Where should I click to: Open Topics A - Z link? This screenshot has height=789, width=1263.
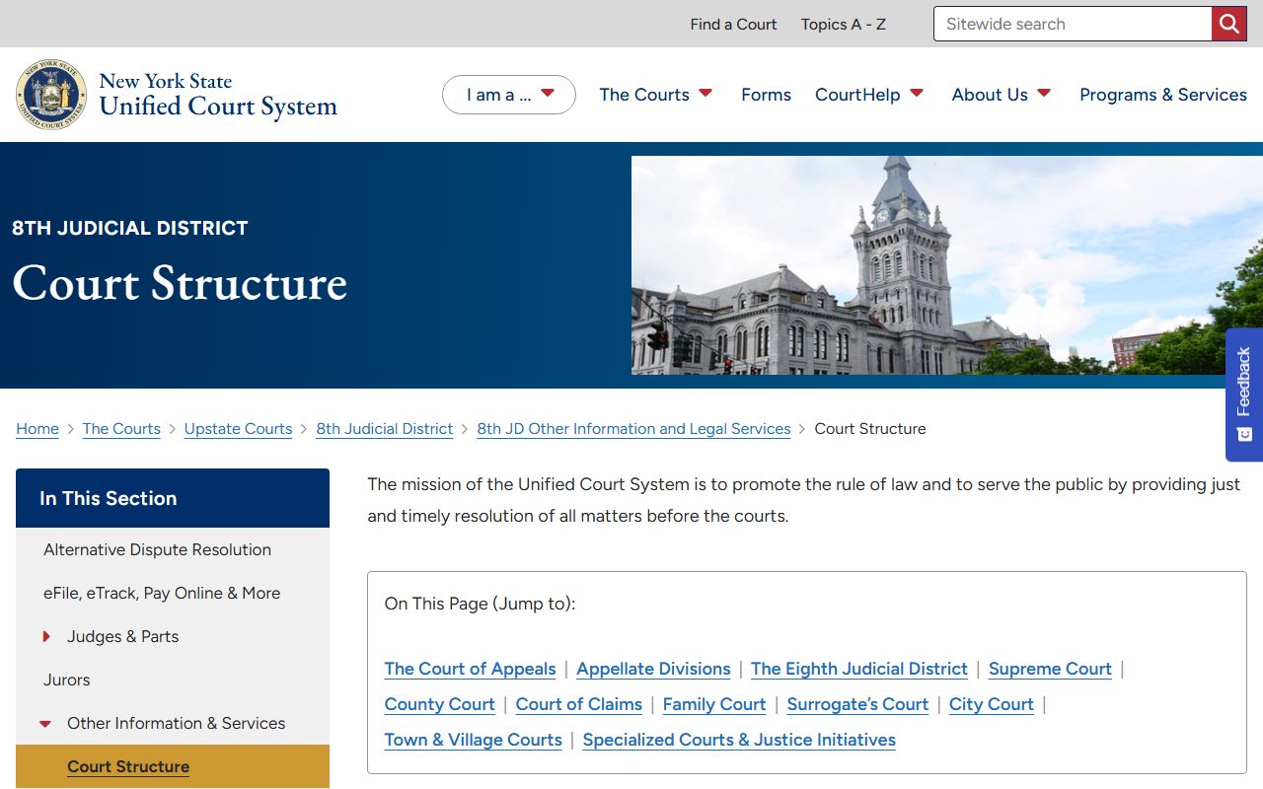coord(844,24)
